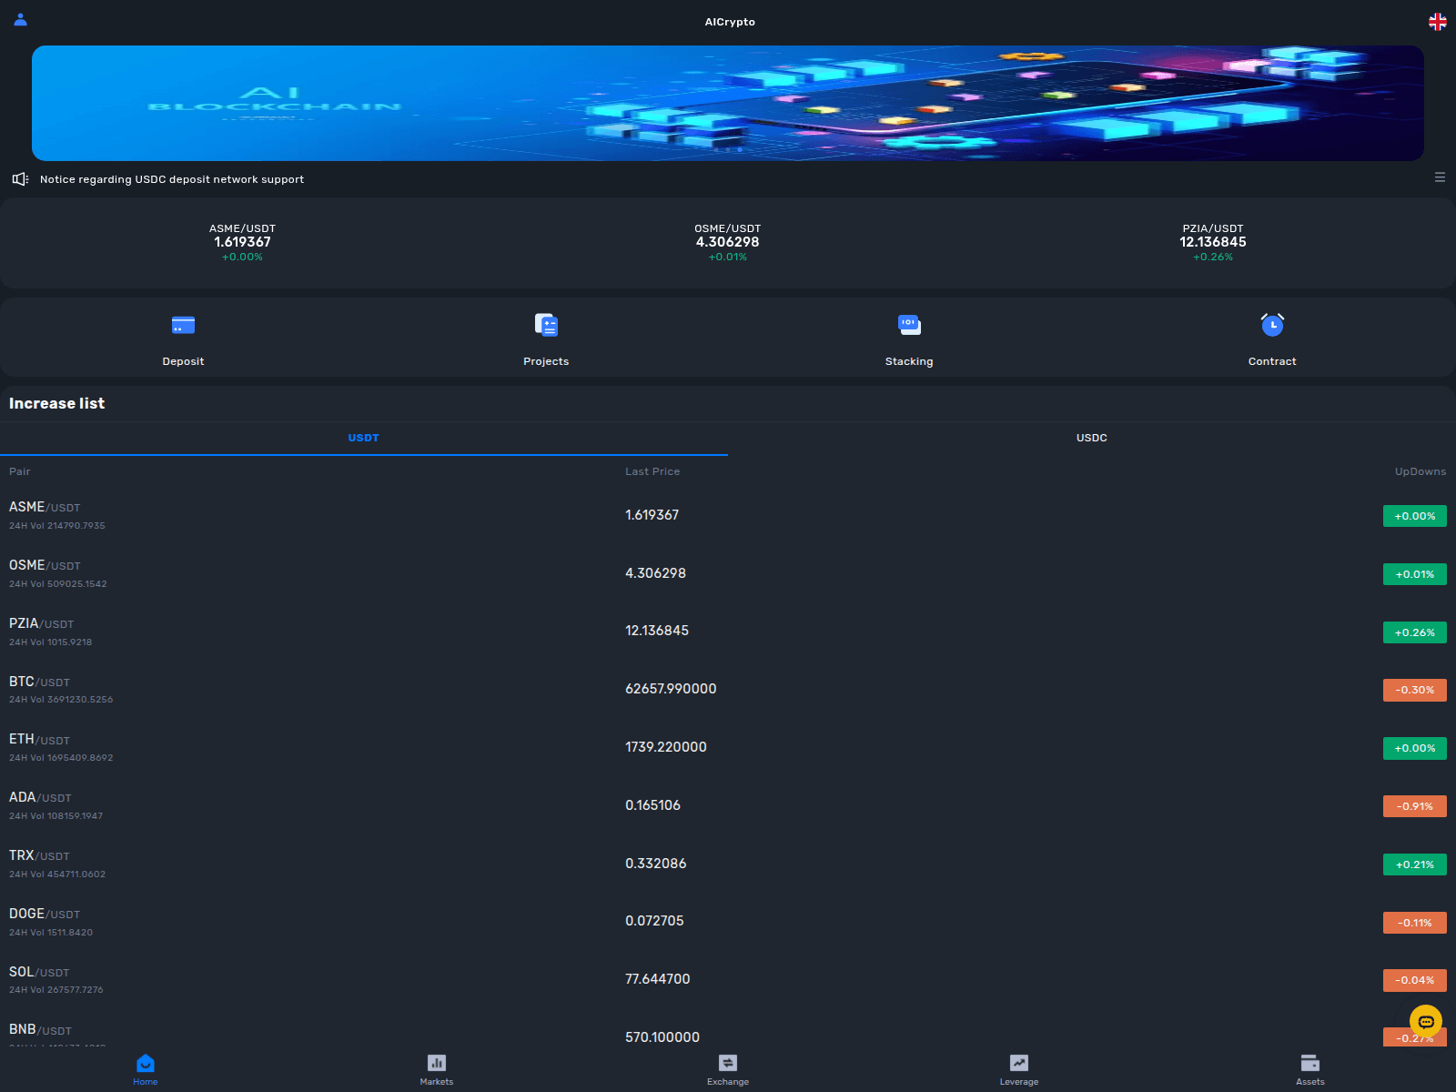Open the OSME/USDT ticker card
1456x1092 pixels.
[728, 242]
